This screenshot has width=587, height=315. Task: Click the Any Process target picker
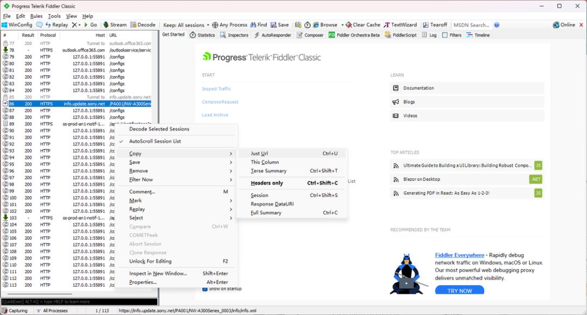229,24
